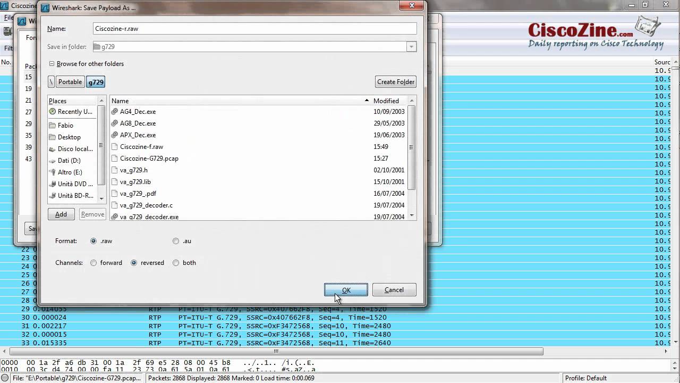Image resolution: width=680 pixels, height=383 pixels.
Task: Sort files by the Modified column
Action: (x=389, y=101)
